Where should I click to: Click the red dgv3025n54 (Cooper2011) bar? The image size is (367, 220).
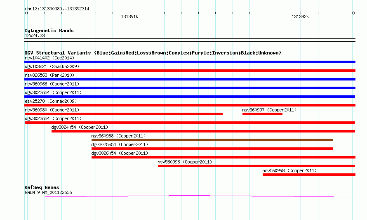pyautogui.click(x=212, y=149)
